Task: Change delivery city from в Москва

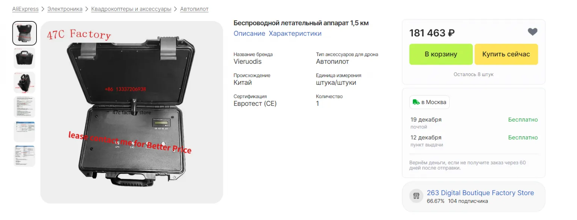Action: (x=429, y=102)
